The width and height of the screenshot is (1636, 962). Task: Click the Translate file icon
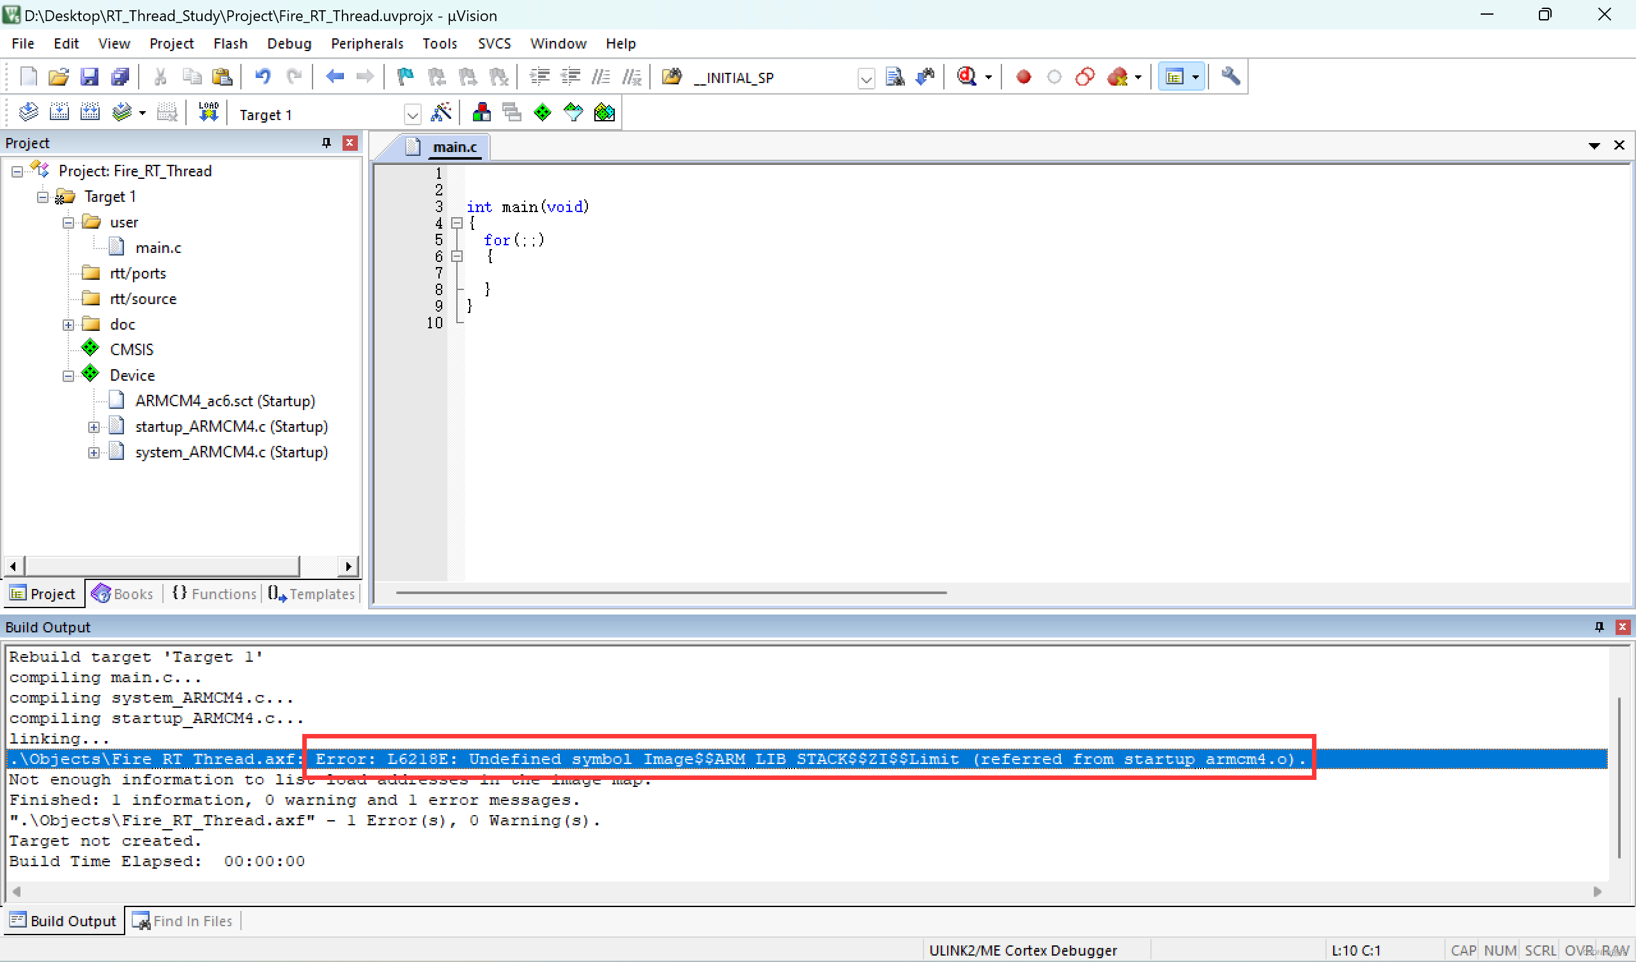pos(28,113)
